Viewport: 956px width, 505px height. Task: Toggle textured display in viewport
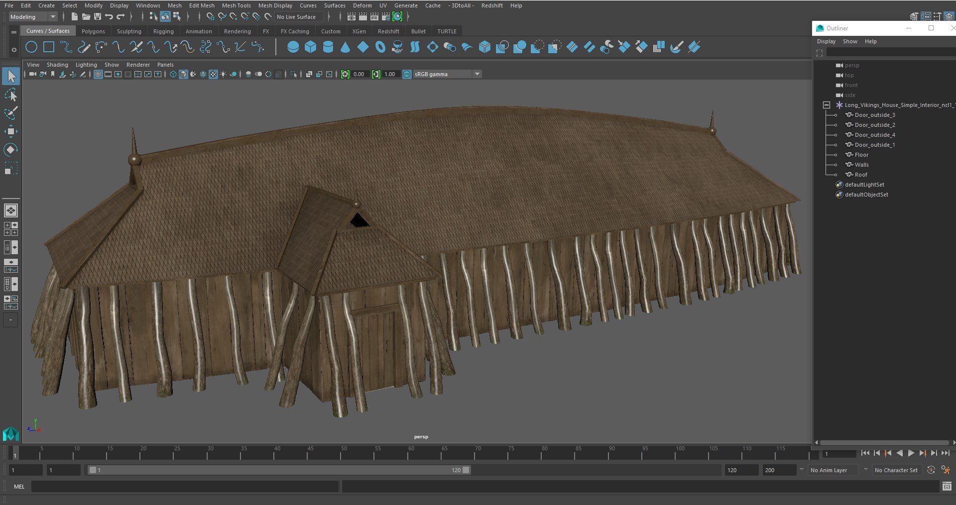[213, 74]
